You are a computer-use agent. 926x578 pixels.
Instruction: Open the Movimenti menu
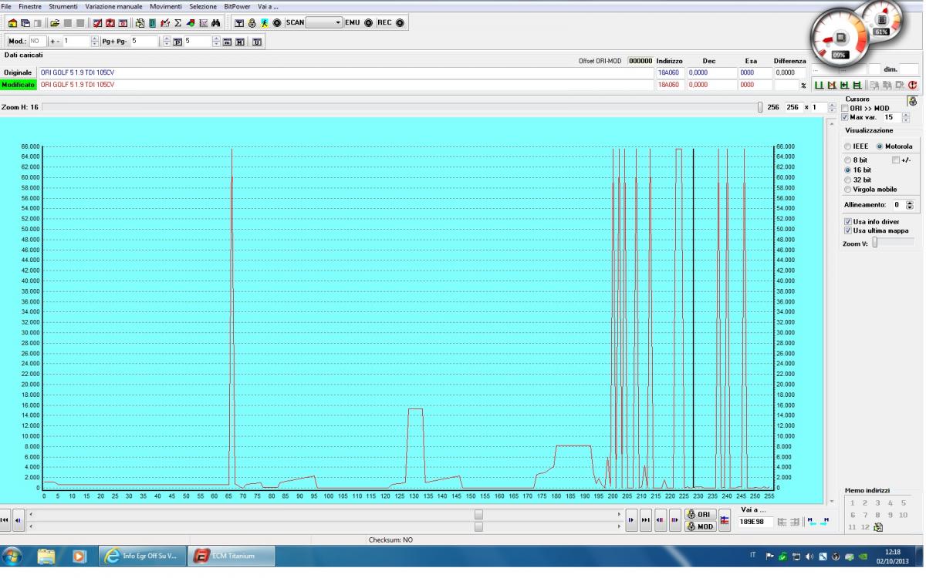(x=166, y=6)
